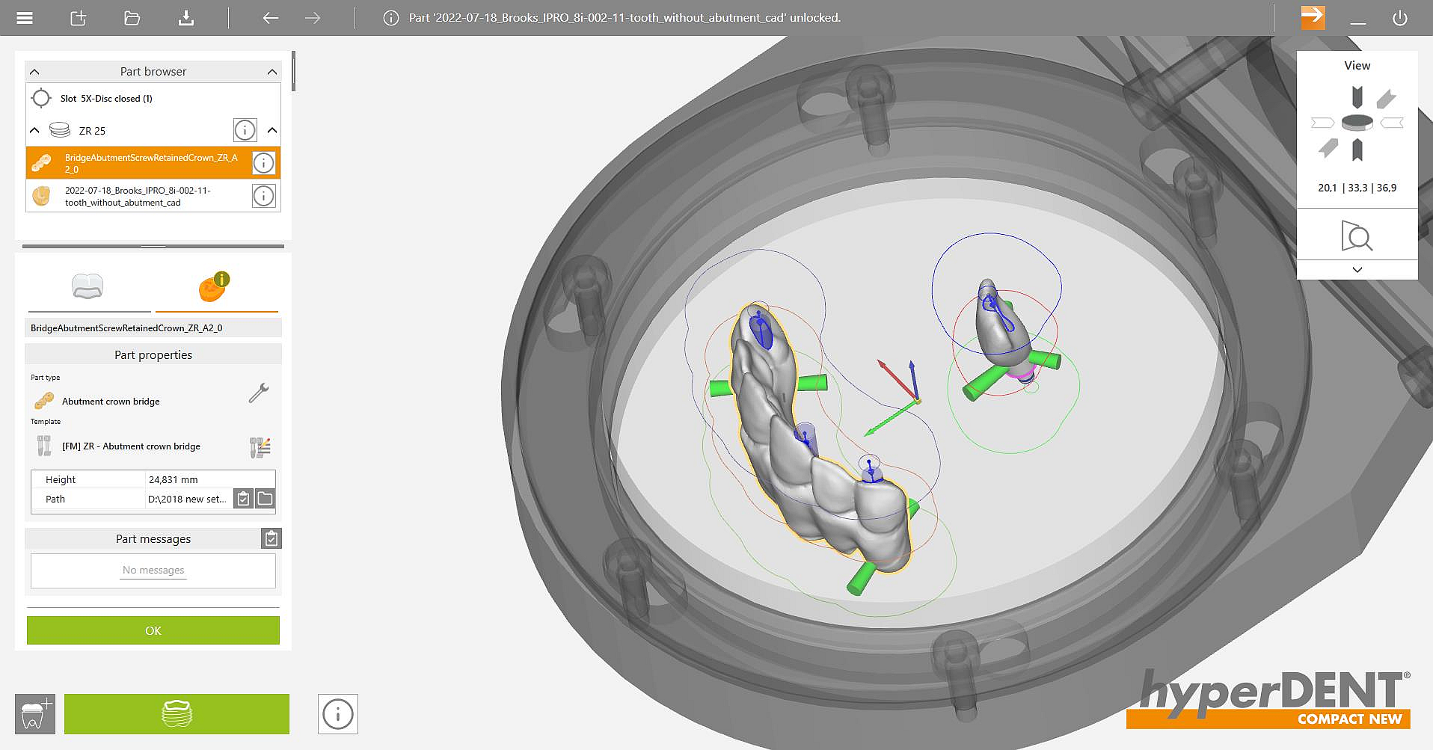Copy path with clipboard icon
The image size is (1433, 750).
(243, 499)
